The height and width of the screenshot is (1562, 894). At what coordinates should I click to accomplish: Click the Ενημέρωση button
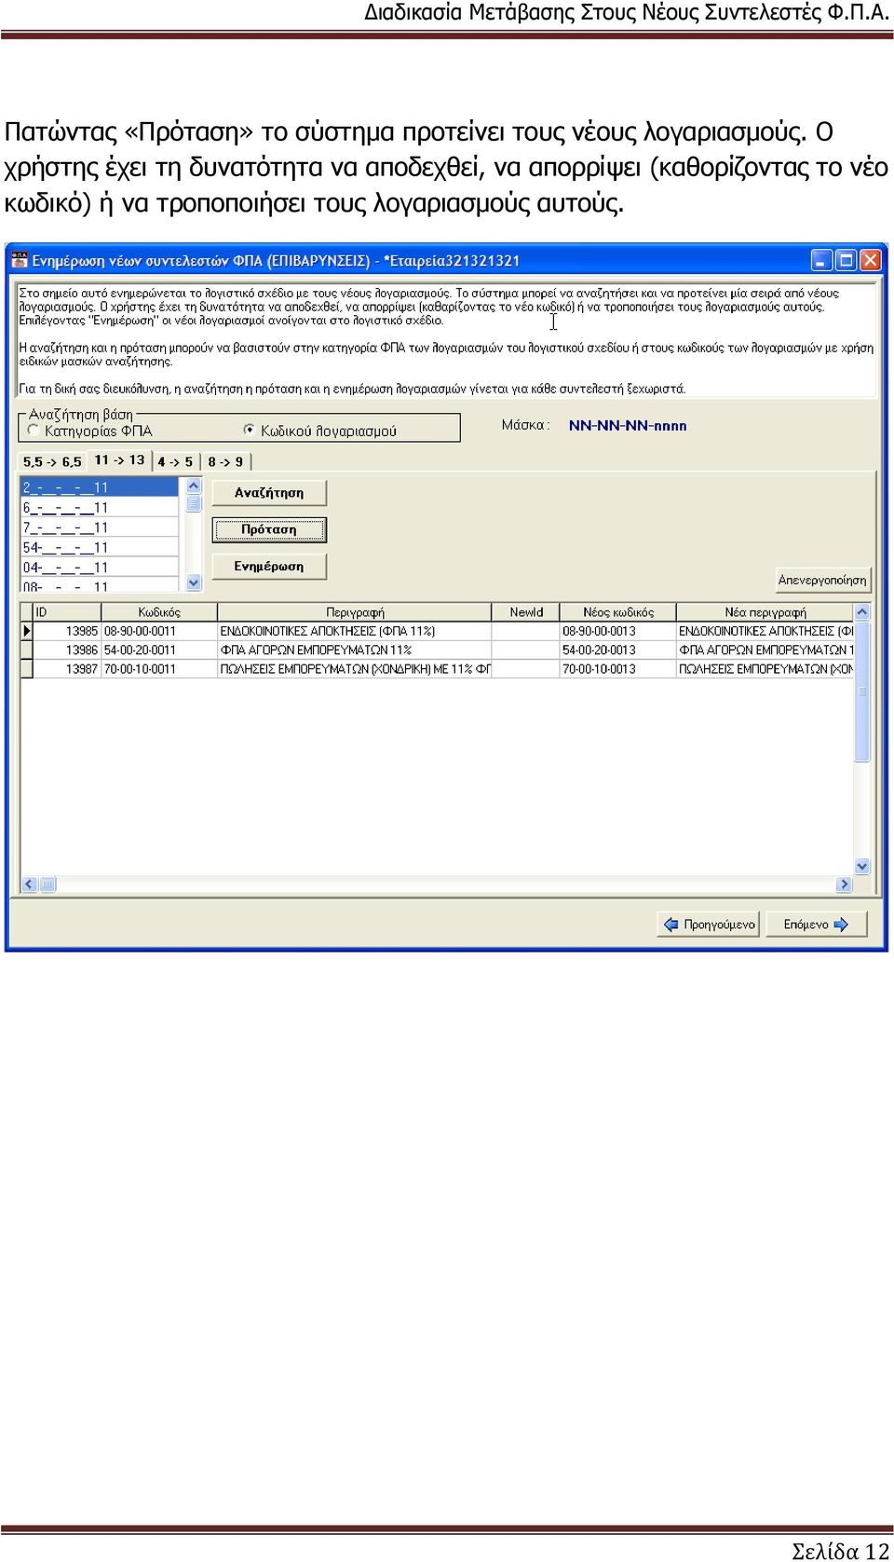[269, 567]
